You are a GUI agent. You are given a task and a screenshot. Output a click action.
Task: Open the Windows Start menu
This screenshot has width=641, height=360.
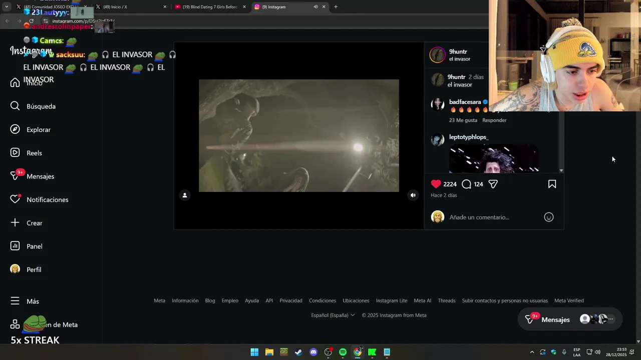(x=254, y=352)
